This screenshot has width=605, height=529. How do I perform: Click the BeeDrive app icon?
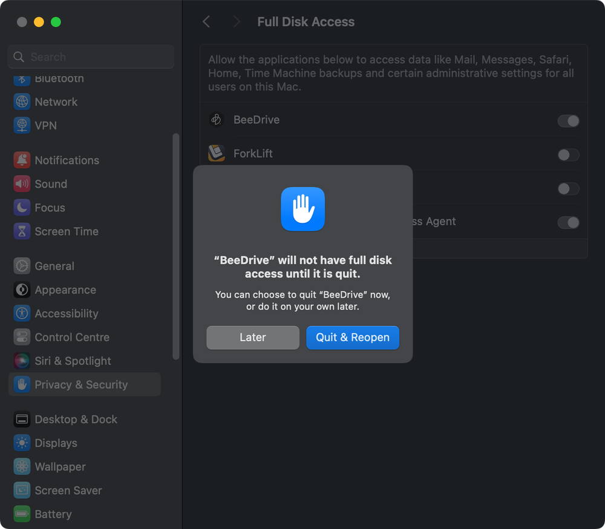coord(217,120)
